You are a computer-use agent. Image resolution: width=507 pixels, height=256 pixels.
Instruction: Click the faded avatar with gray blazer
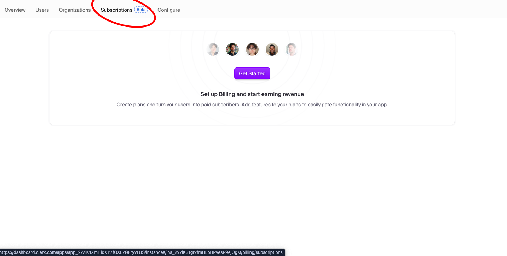tap(213, 49)
